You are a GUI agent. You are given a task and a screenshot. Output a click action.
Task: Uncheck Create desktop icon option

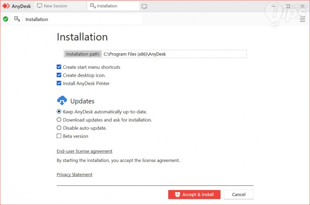[x=59, y=75]
